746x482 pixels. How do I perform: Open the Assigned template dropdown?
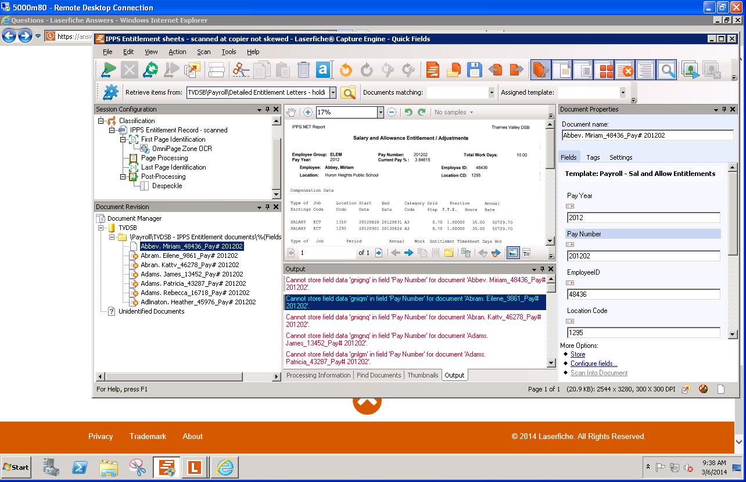pos(623,92)
